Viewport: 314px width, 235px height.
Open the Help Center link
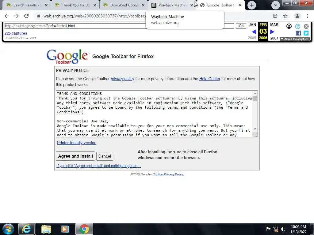click(210, 79)
